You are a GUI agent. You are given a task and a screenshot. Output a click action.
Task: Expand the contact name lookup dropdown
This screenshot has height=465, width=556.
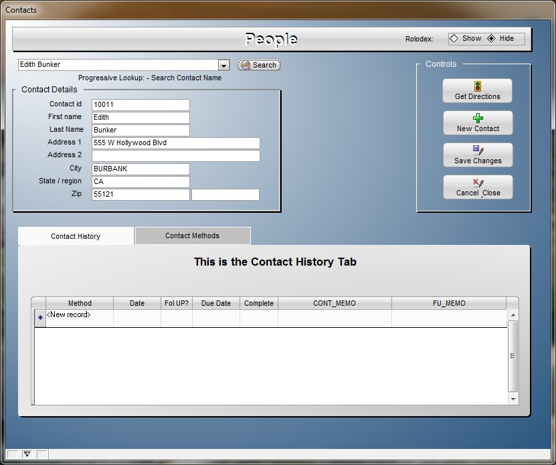(x=223, y=65)
